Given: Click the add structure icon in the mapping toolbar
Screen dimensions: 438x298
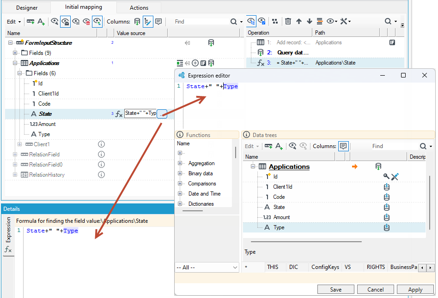Looking at the screenshot, I should 30,22.
